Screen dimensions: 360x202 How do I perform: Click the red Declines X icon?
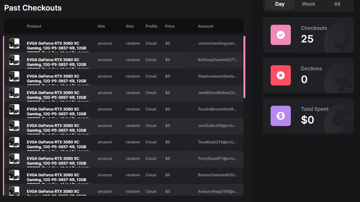click(280, 75)
